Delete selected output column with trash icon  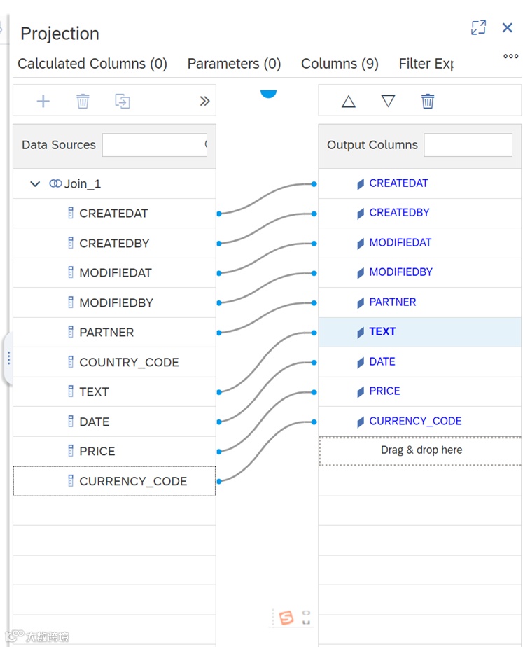(x=428, y=102)
